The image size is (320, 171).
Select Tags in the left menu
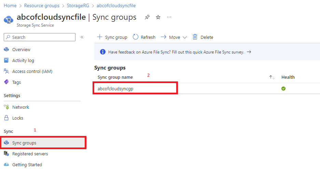16,82
